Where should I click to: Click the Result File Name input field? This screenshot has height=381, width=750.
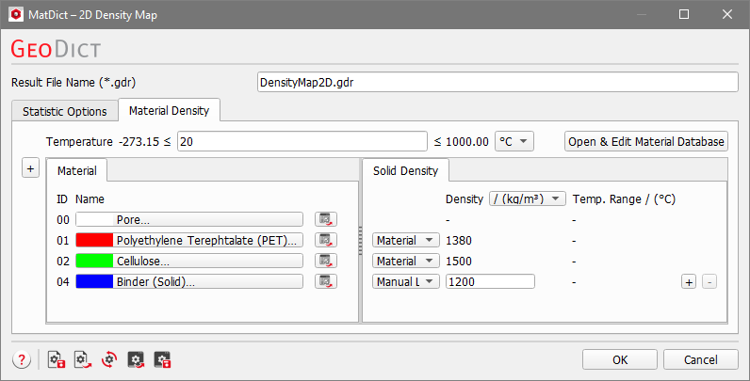(497, 82)
